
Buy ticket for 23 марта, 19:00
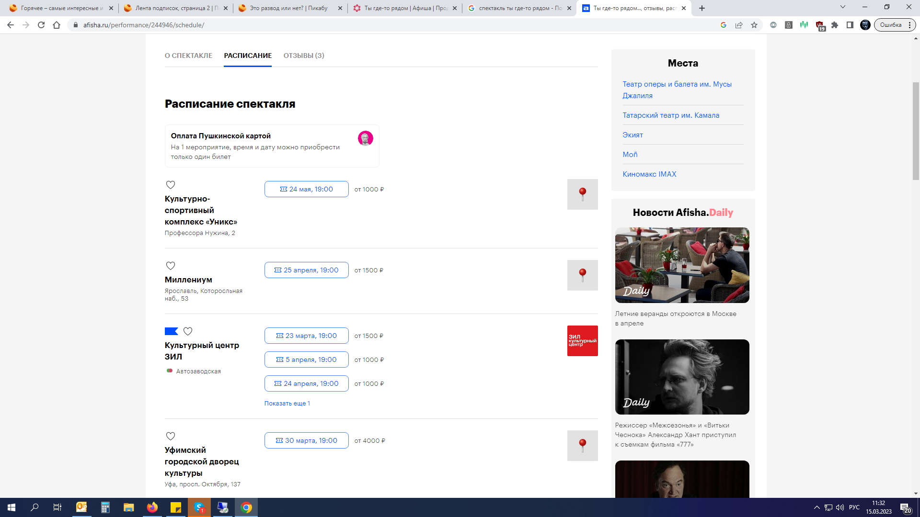click(x=306, y=336)
